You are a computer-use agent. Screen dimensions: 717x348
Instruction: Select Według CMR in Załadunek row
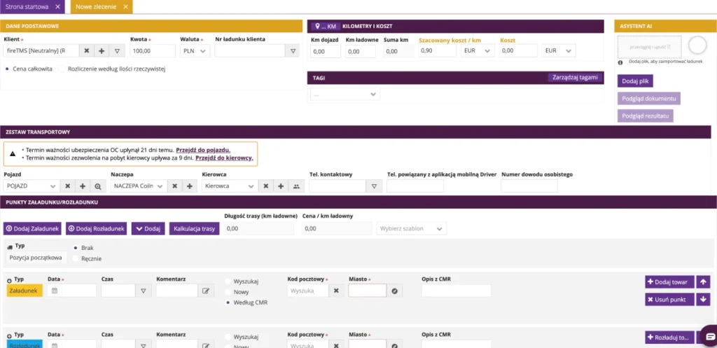[228, 302]
